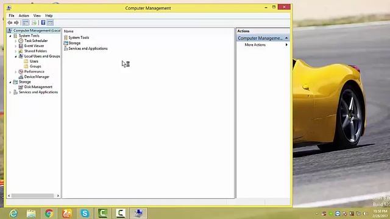Select Services and Applications label in tree
The image size is (390, 219).
click(38, 92)
